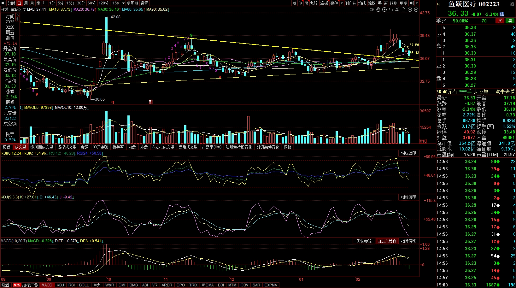Zoom in with the plus circle icon

point(410,9)
